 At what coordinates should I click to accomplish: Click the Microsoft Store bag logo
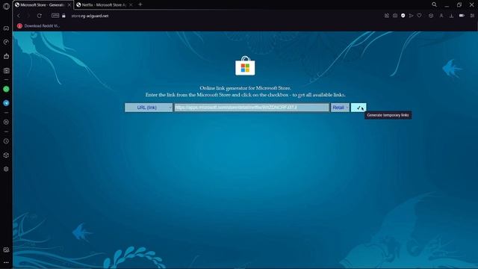pyautogui.click(x=245, y=66)
